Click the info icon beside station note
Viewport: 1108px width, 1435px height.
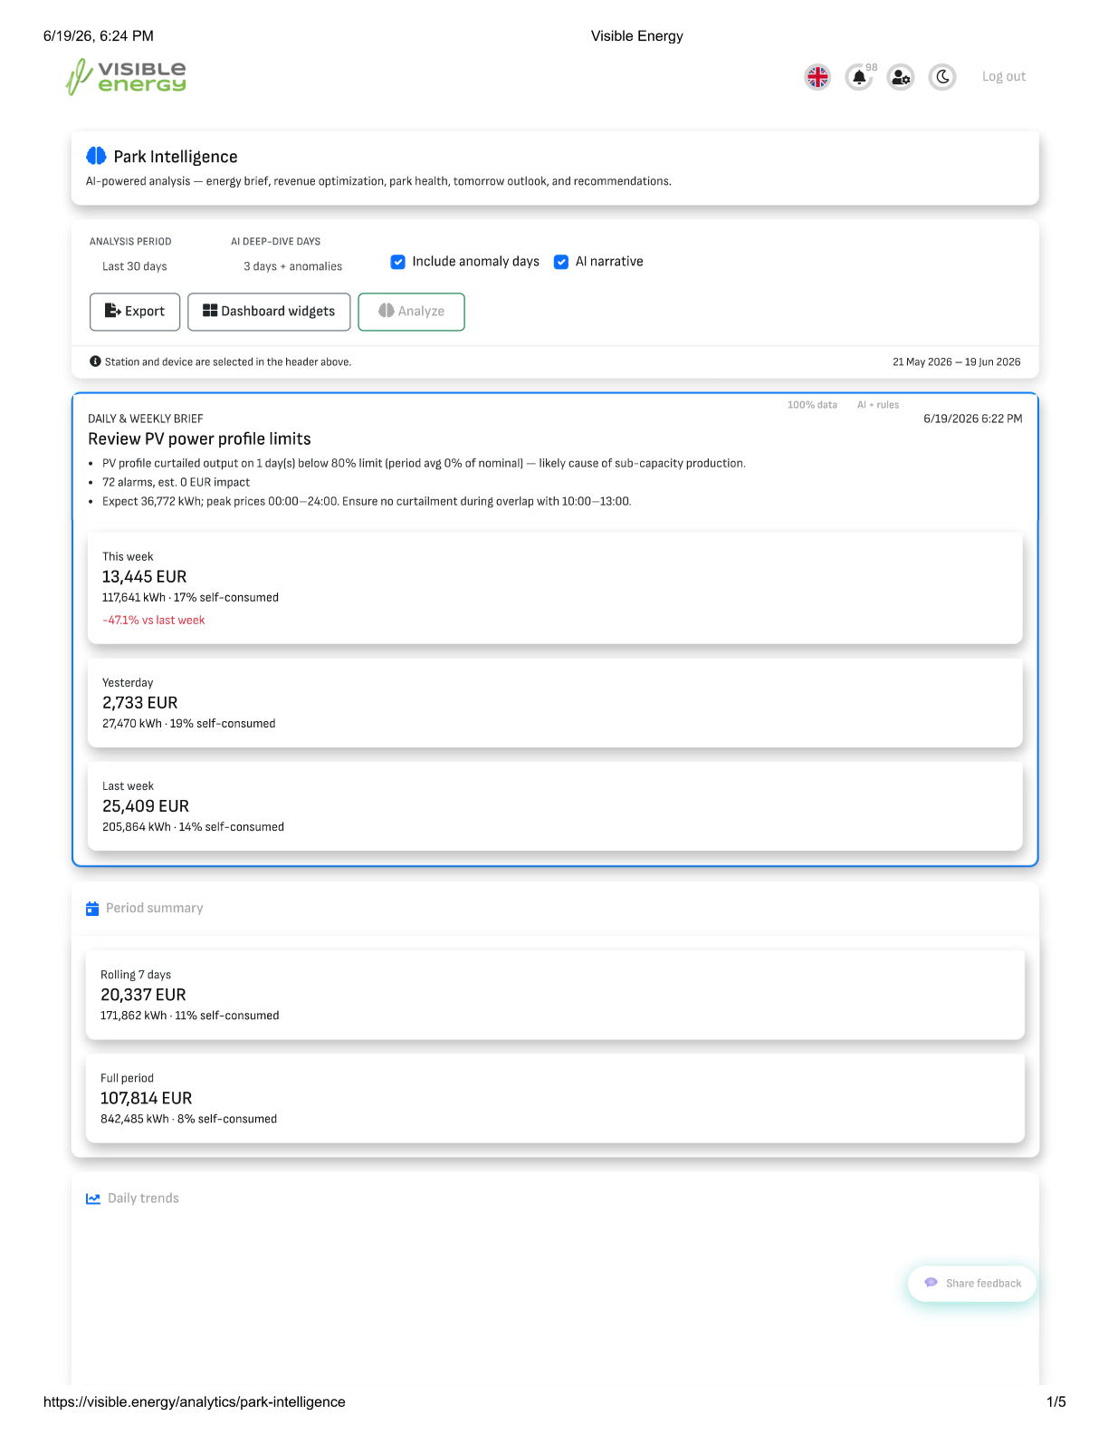[x=95, y=361]
